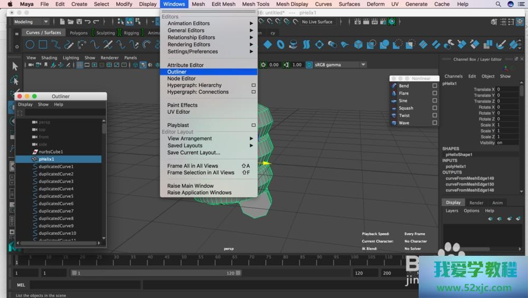The width and height of the screenshot is (528, 298).
Task: Click the Open Scene folder icon
Action: [72, 22]
